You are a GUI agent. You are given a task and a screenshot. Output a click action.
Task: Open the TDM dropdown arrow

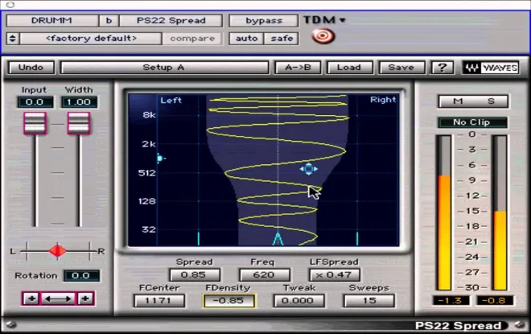click(x=343, y=20)
